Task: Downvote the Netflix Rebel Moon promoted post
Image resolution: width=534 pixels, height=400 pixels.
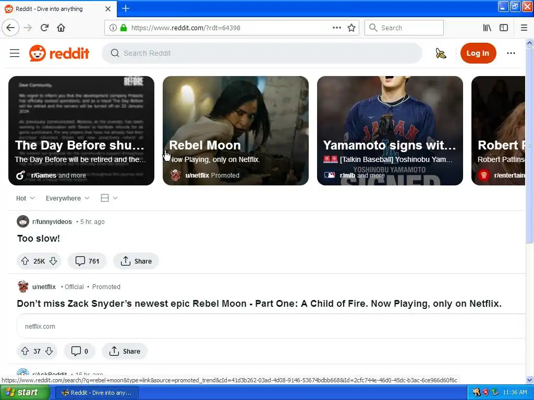Action: [49, 351]
